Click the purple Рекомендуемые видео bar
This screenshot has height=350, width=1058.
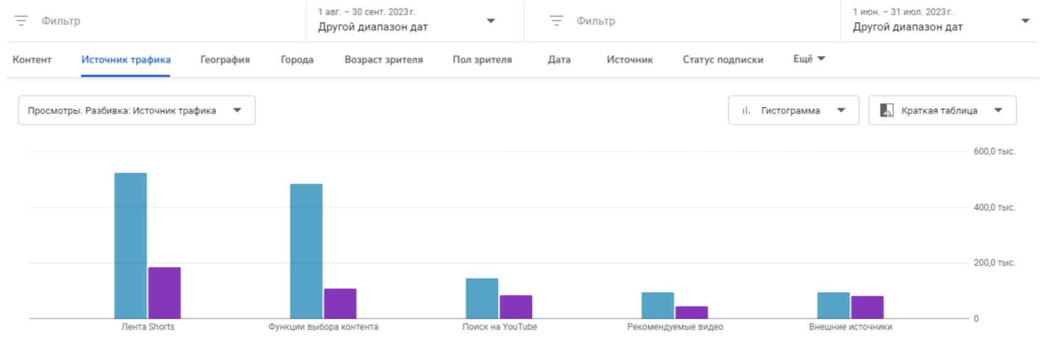[x=691, y=312]
